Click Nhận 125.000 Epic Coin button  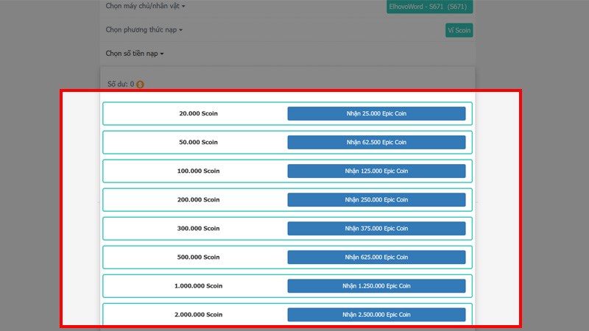376,171
